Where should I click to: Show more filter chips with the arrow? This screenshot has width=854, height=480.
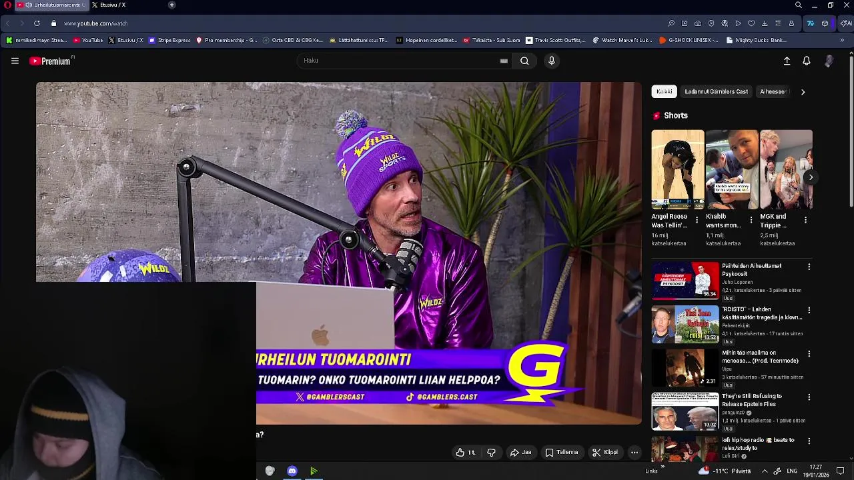click(803, 92)
